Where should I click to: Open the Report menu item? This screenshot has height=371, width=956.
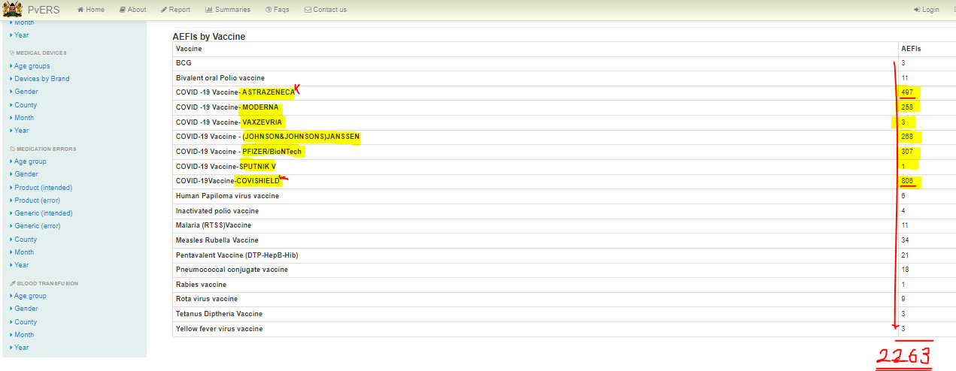point(175,10)
